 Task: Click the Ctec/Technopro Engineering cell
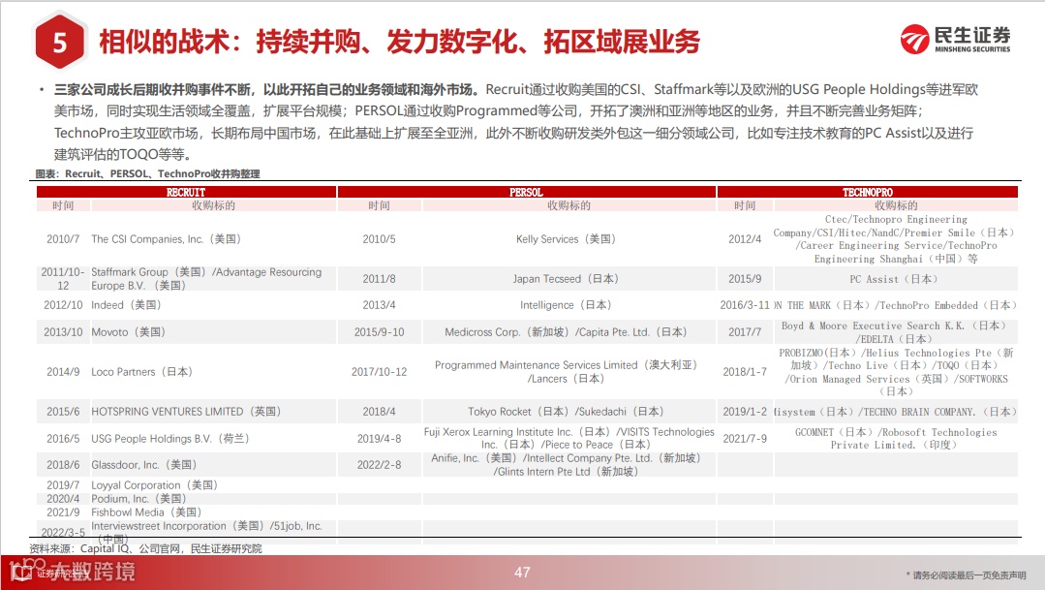point(895,238)
